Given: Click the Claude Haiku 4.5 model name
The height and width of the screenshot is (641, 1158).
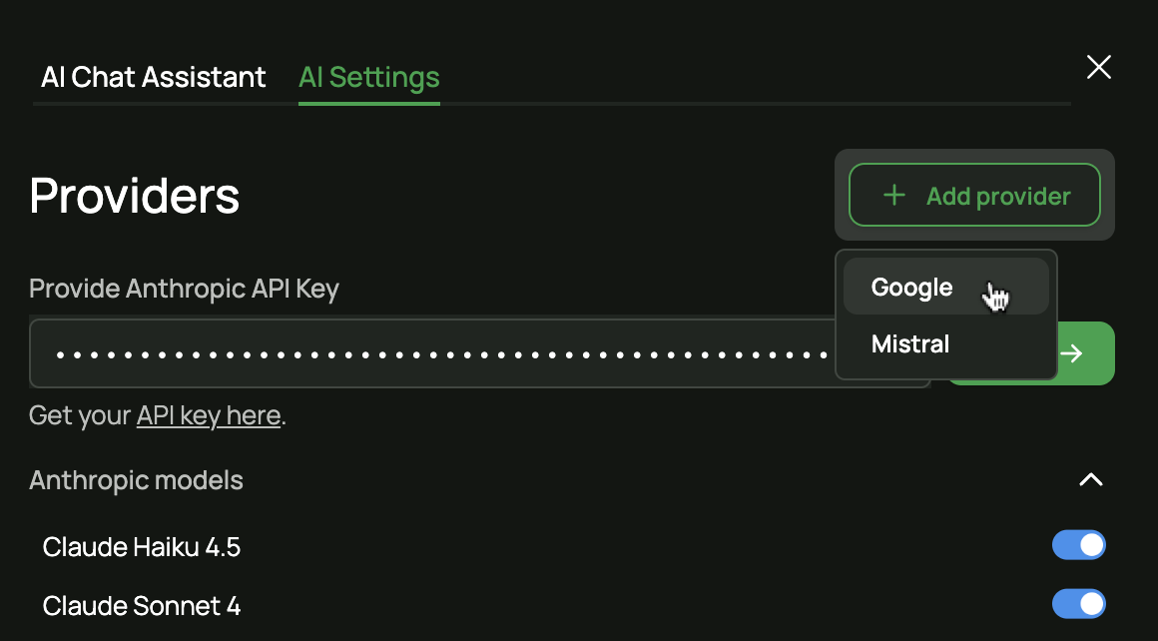Looking at the screenshot, I should [142, 547].
